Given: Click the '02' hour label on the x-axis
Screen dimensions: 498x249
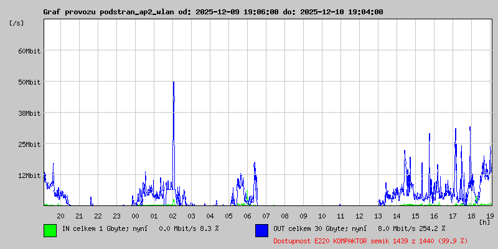Looking at the screenshot, I should coord(172,216).
